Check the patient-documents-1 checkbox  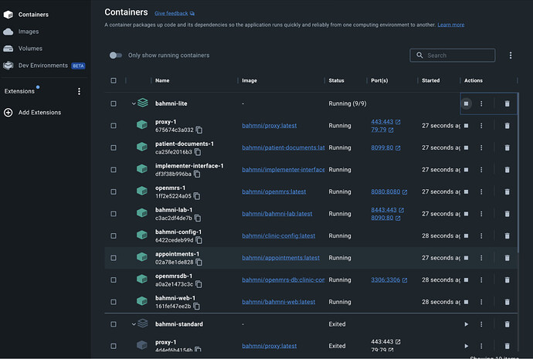click(x=114, y=147)
